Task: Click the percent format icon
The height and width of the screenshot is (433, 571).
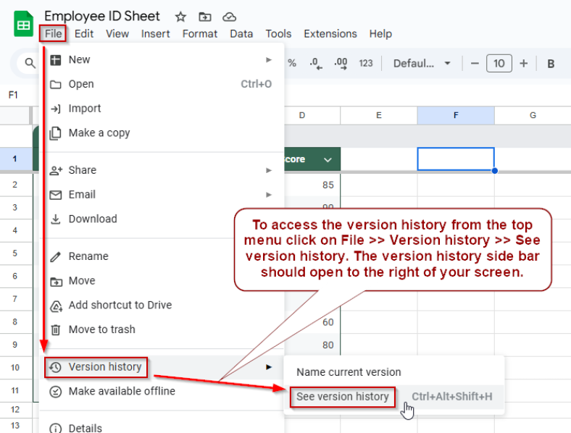Action: 292,64
